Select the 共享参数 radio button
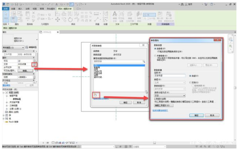This screenshot has height=150, width=238. [x=155, y=56]
